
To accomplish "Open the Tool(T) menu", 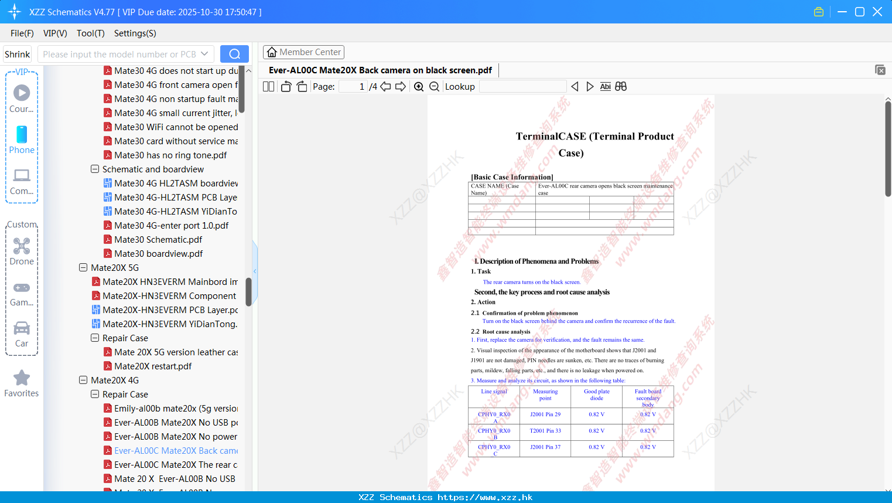I will (x=91, y=33).
